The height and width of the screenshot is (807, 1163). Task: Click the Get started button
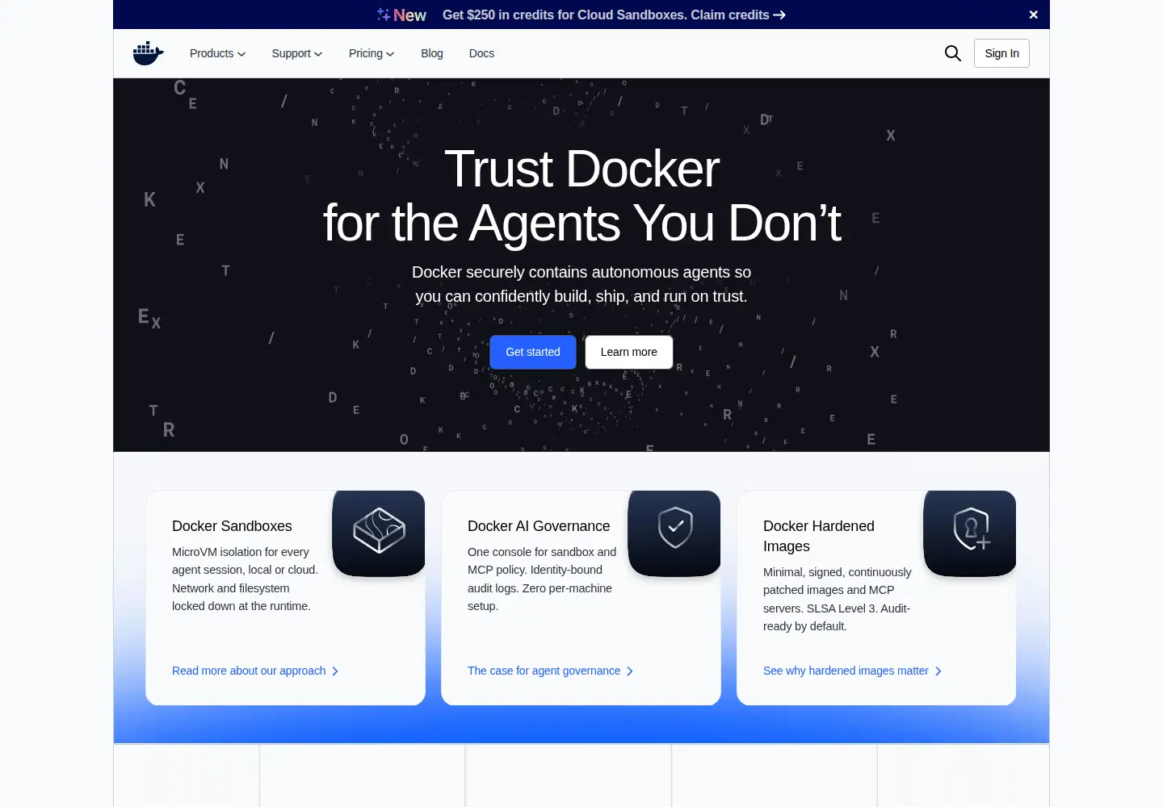pyautogui.click(x=533, y=352)
